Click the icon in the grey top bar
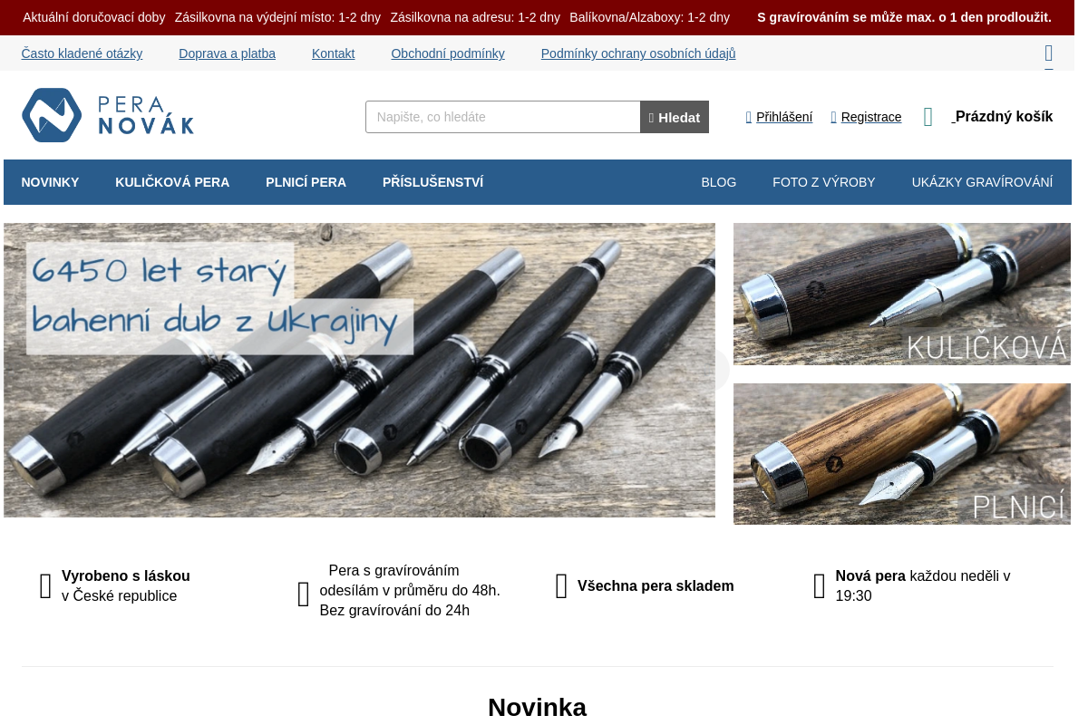The image size is (1088, 725). pyautogui.click(x=1048, y=53)
